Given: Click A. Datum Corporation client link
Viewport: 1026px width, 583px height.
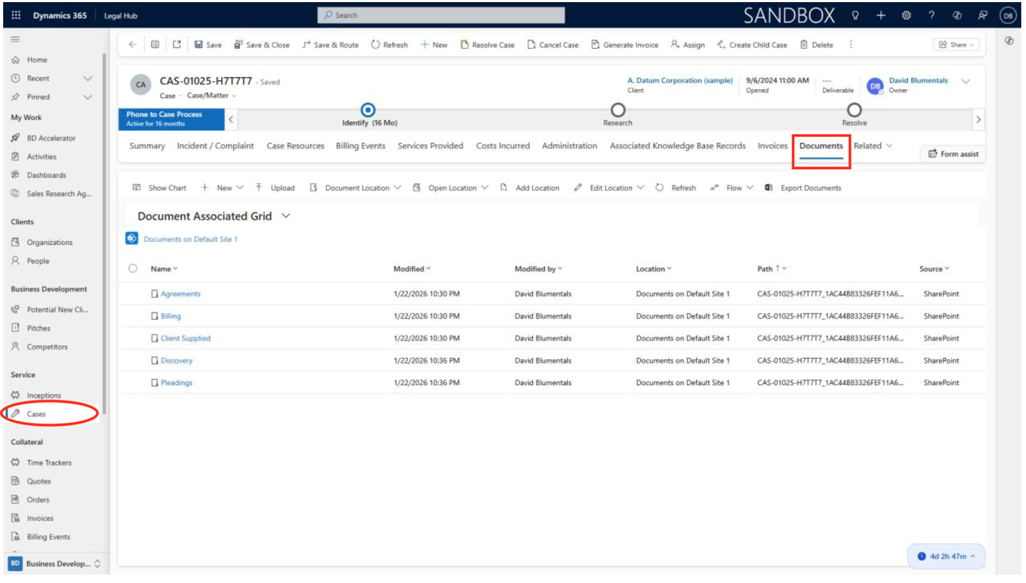Looking at the screenshot, I should click(680, 80).
